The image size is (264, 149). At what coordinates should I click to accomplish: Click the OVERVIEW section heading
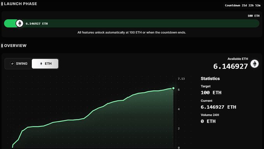click(x=15, y=46)
